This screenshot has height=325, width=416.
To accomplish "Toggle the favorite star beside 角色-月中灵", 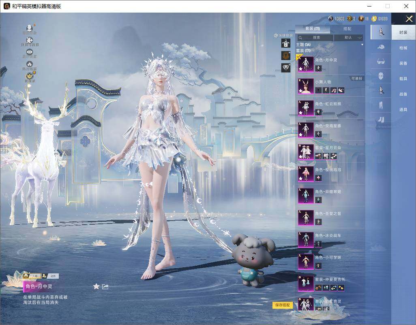I will (96, 286).
